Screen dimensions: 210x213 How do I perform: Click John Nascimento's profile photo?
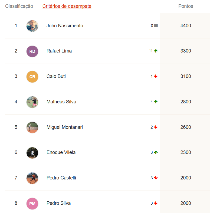(32, 26)
